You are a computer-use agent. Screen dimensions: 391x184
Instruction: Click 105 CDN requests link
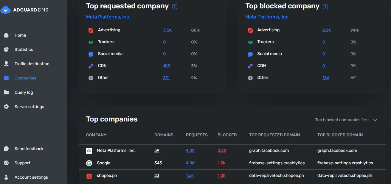click(x=167, y=66)
